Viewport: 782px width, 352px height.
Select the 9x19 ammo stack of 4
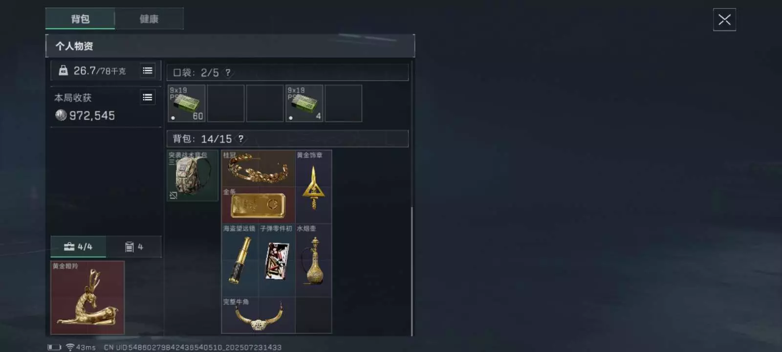click(304, 103)
